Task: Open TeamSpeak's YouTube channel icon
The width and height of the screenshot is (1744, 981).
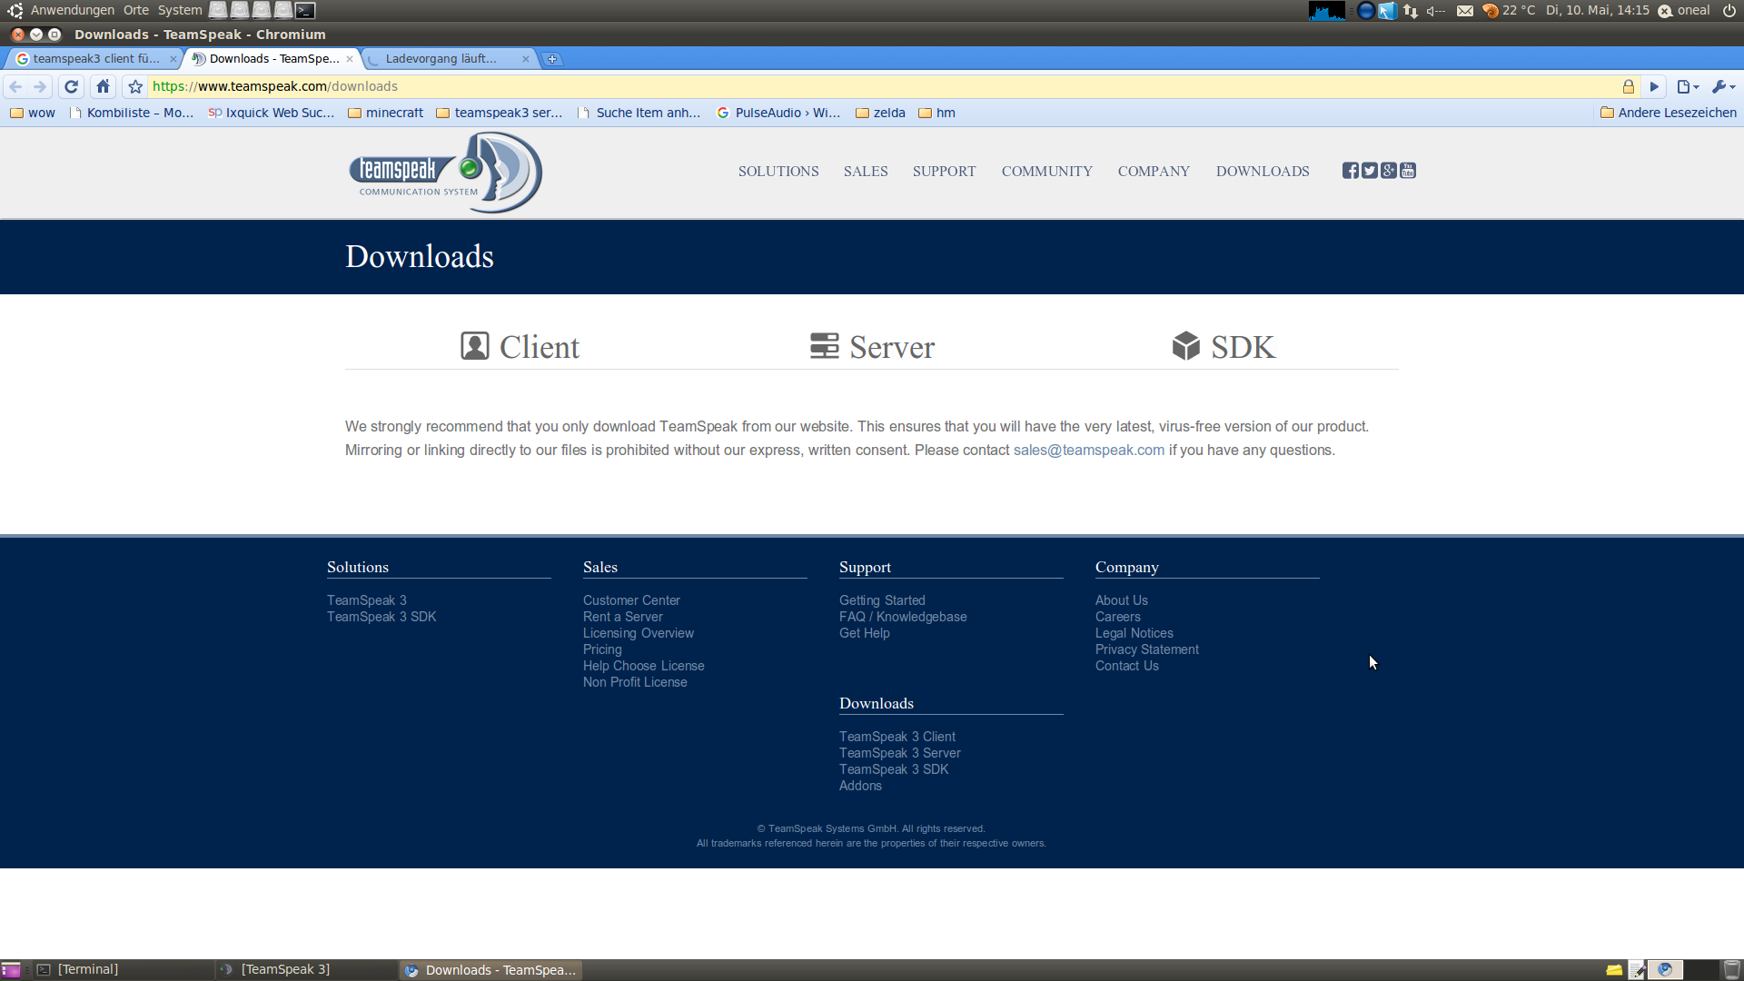Action: click(1408, 171)
